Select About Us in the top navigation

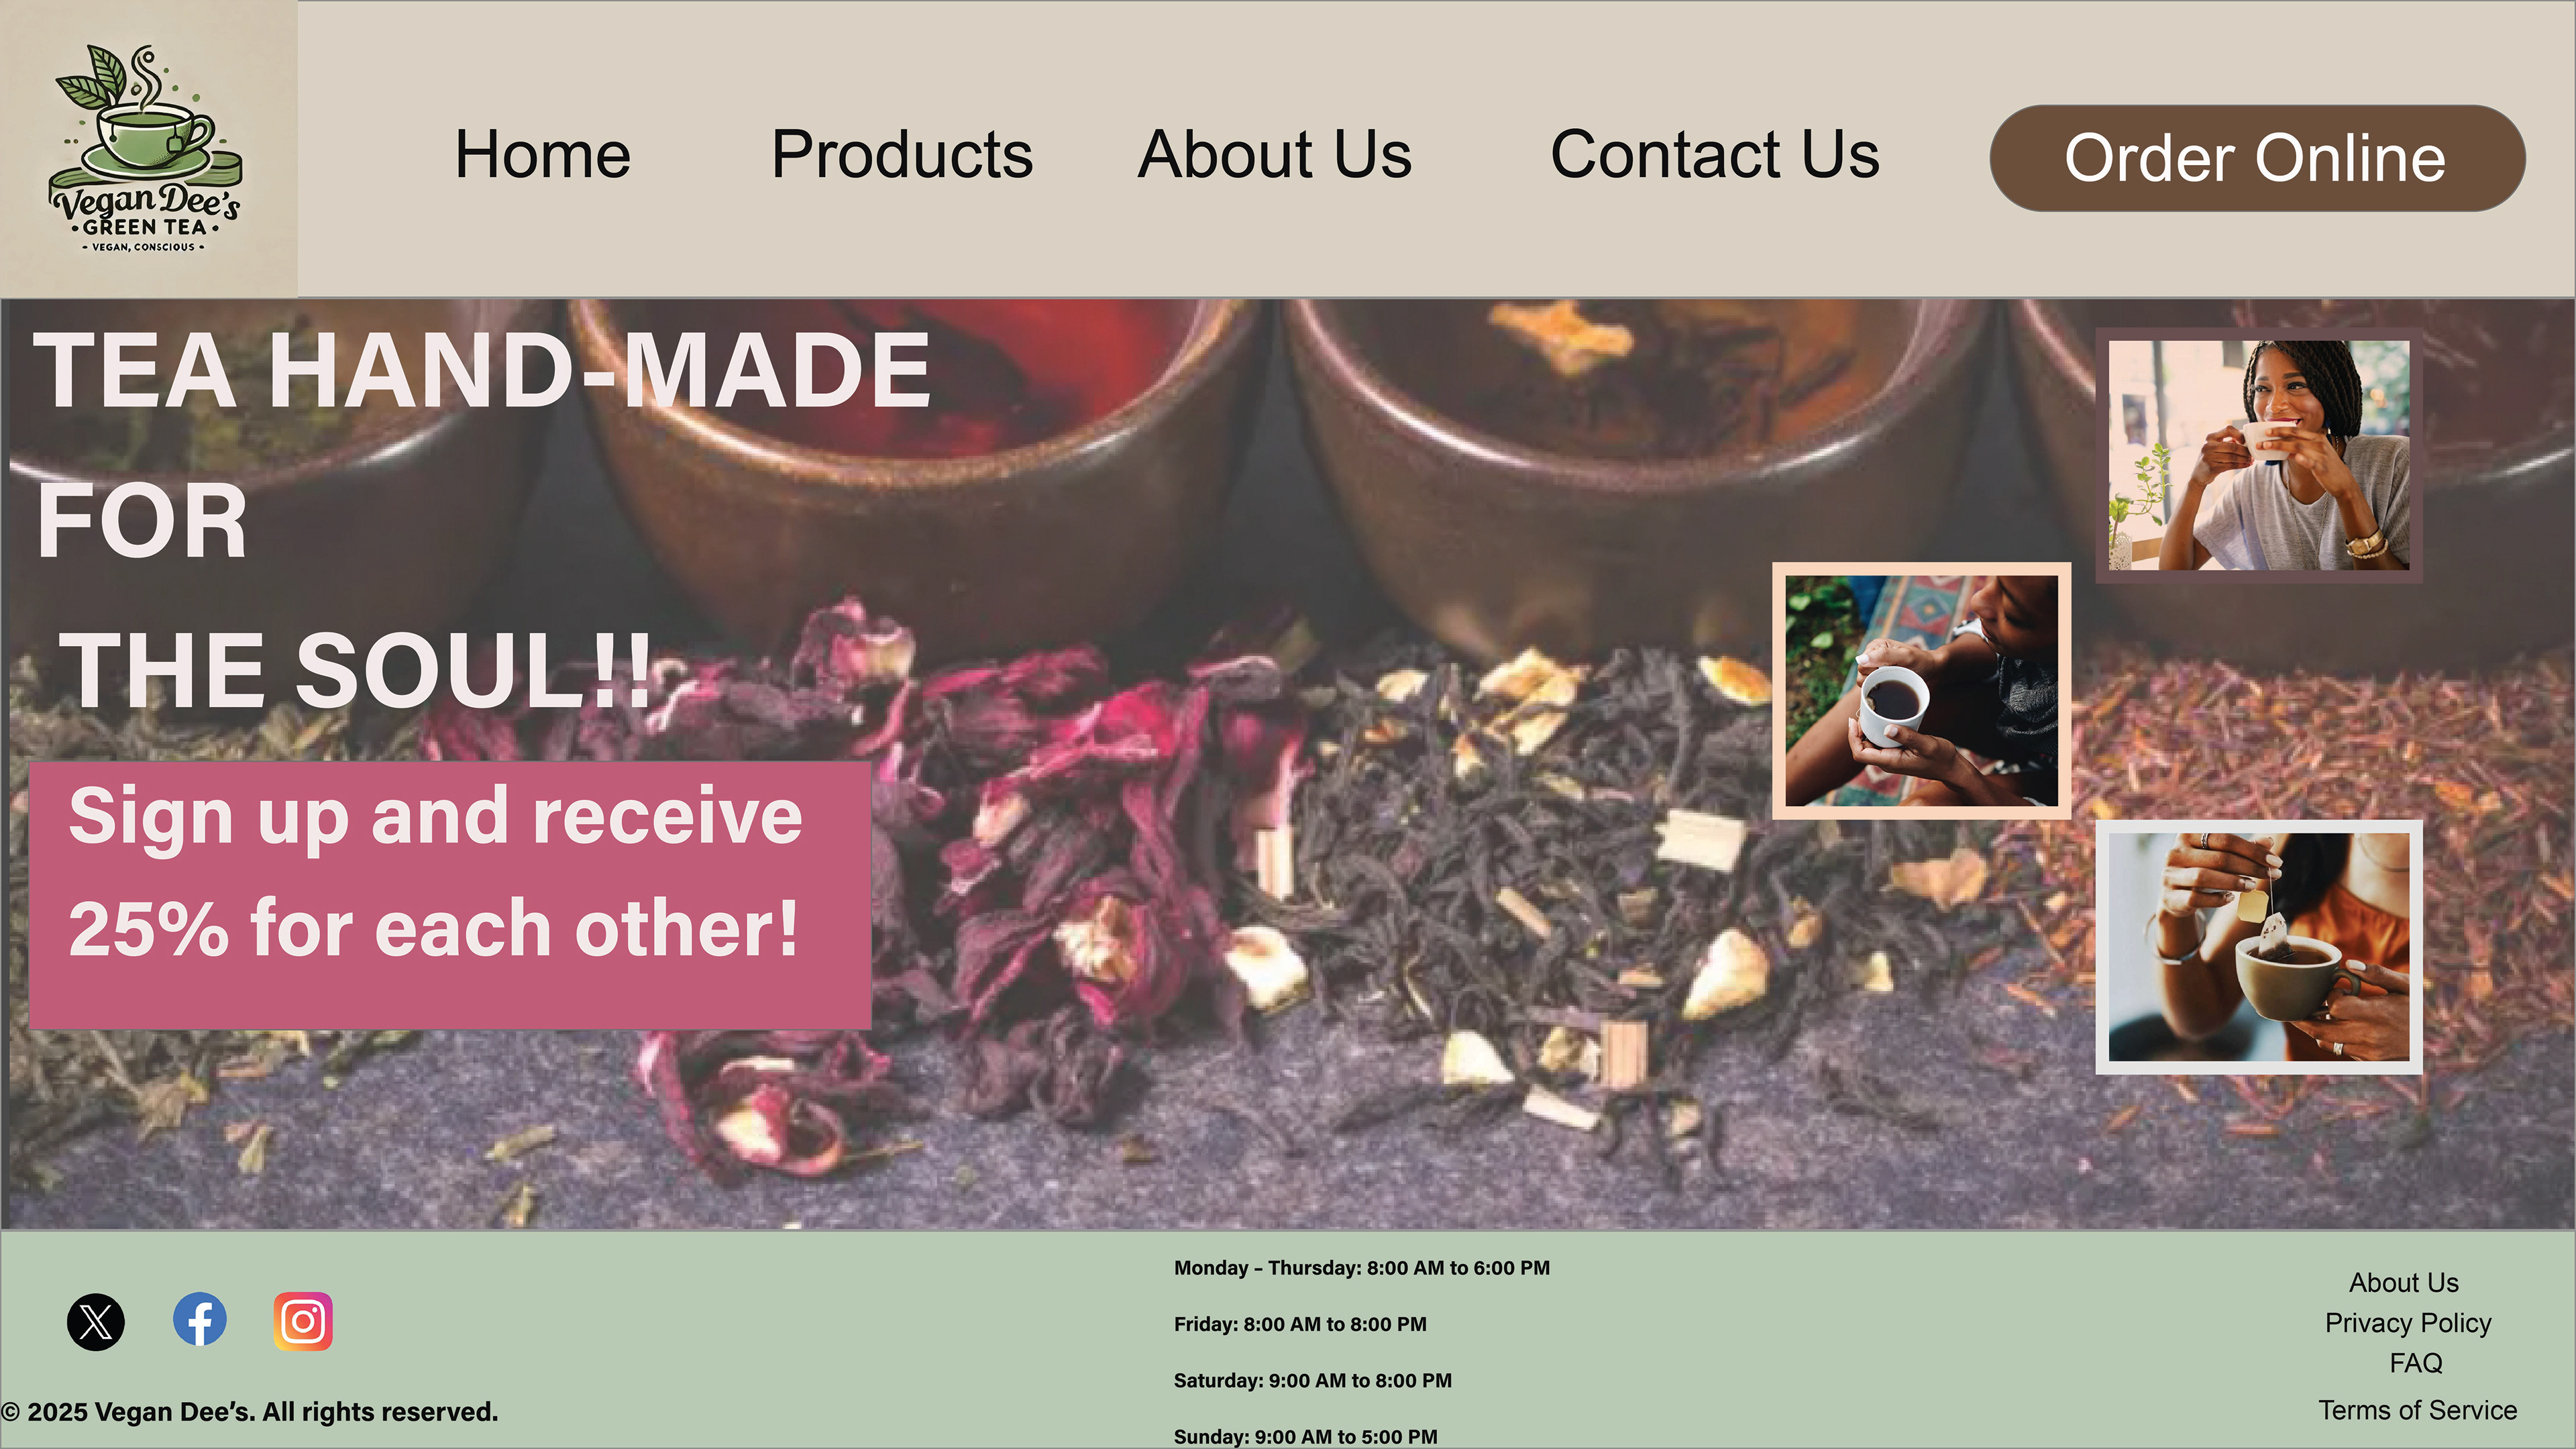pos(1275,155)
